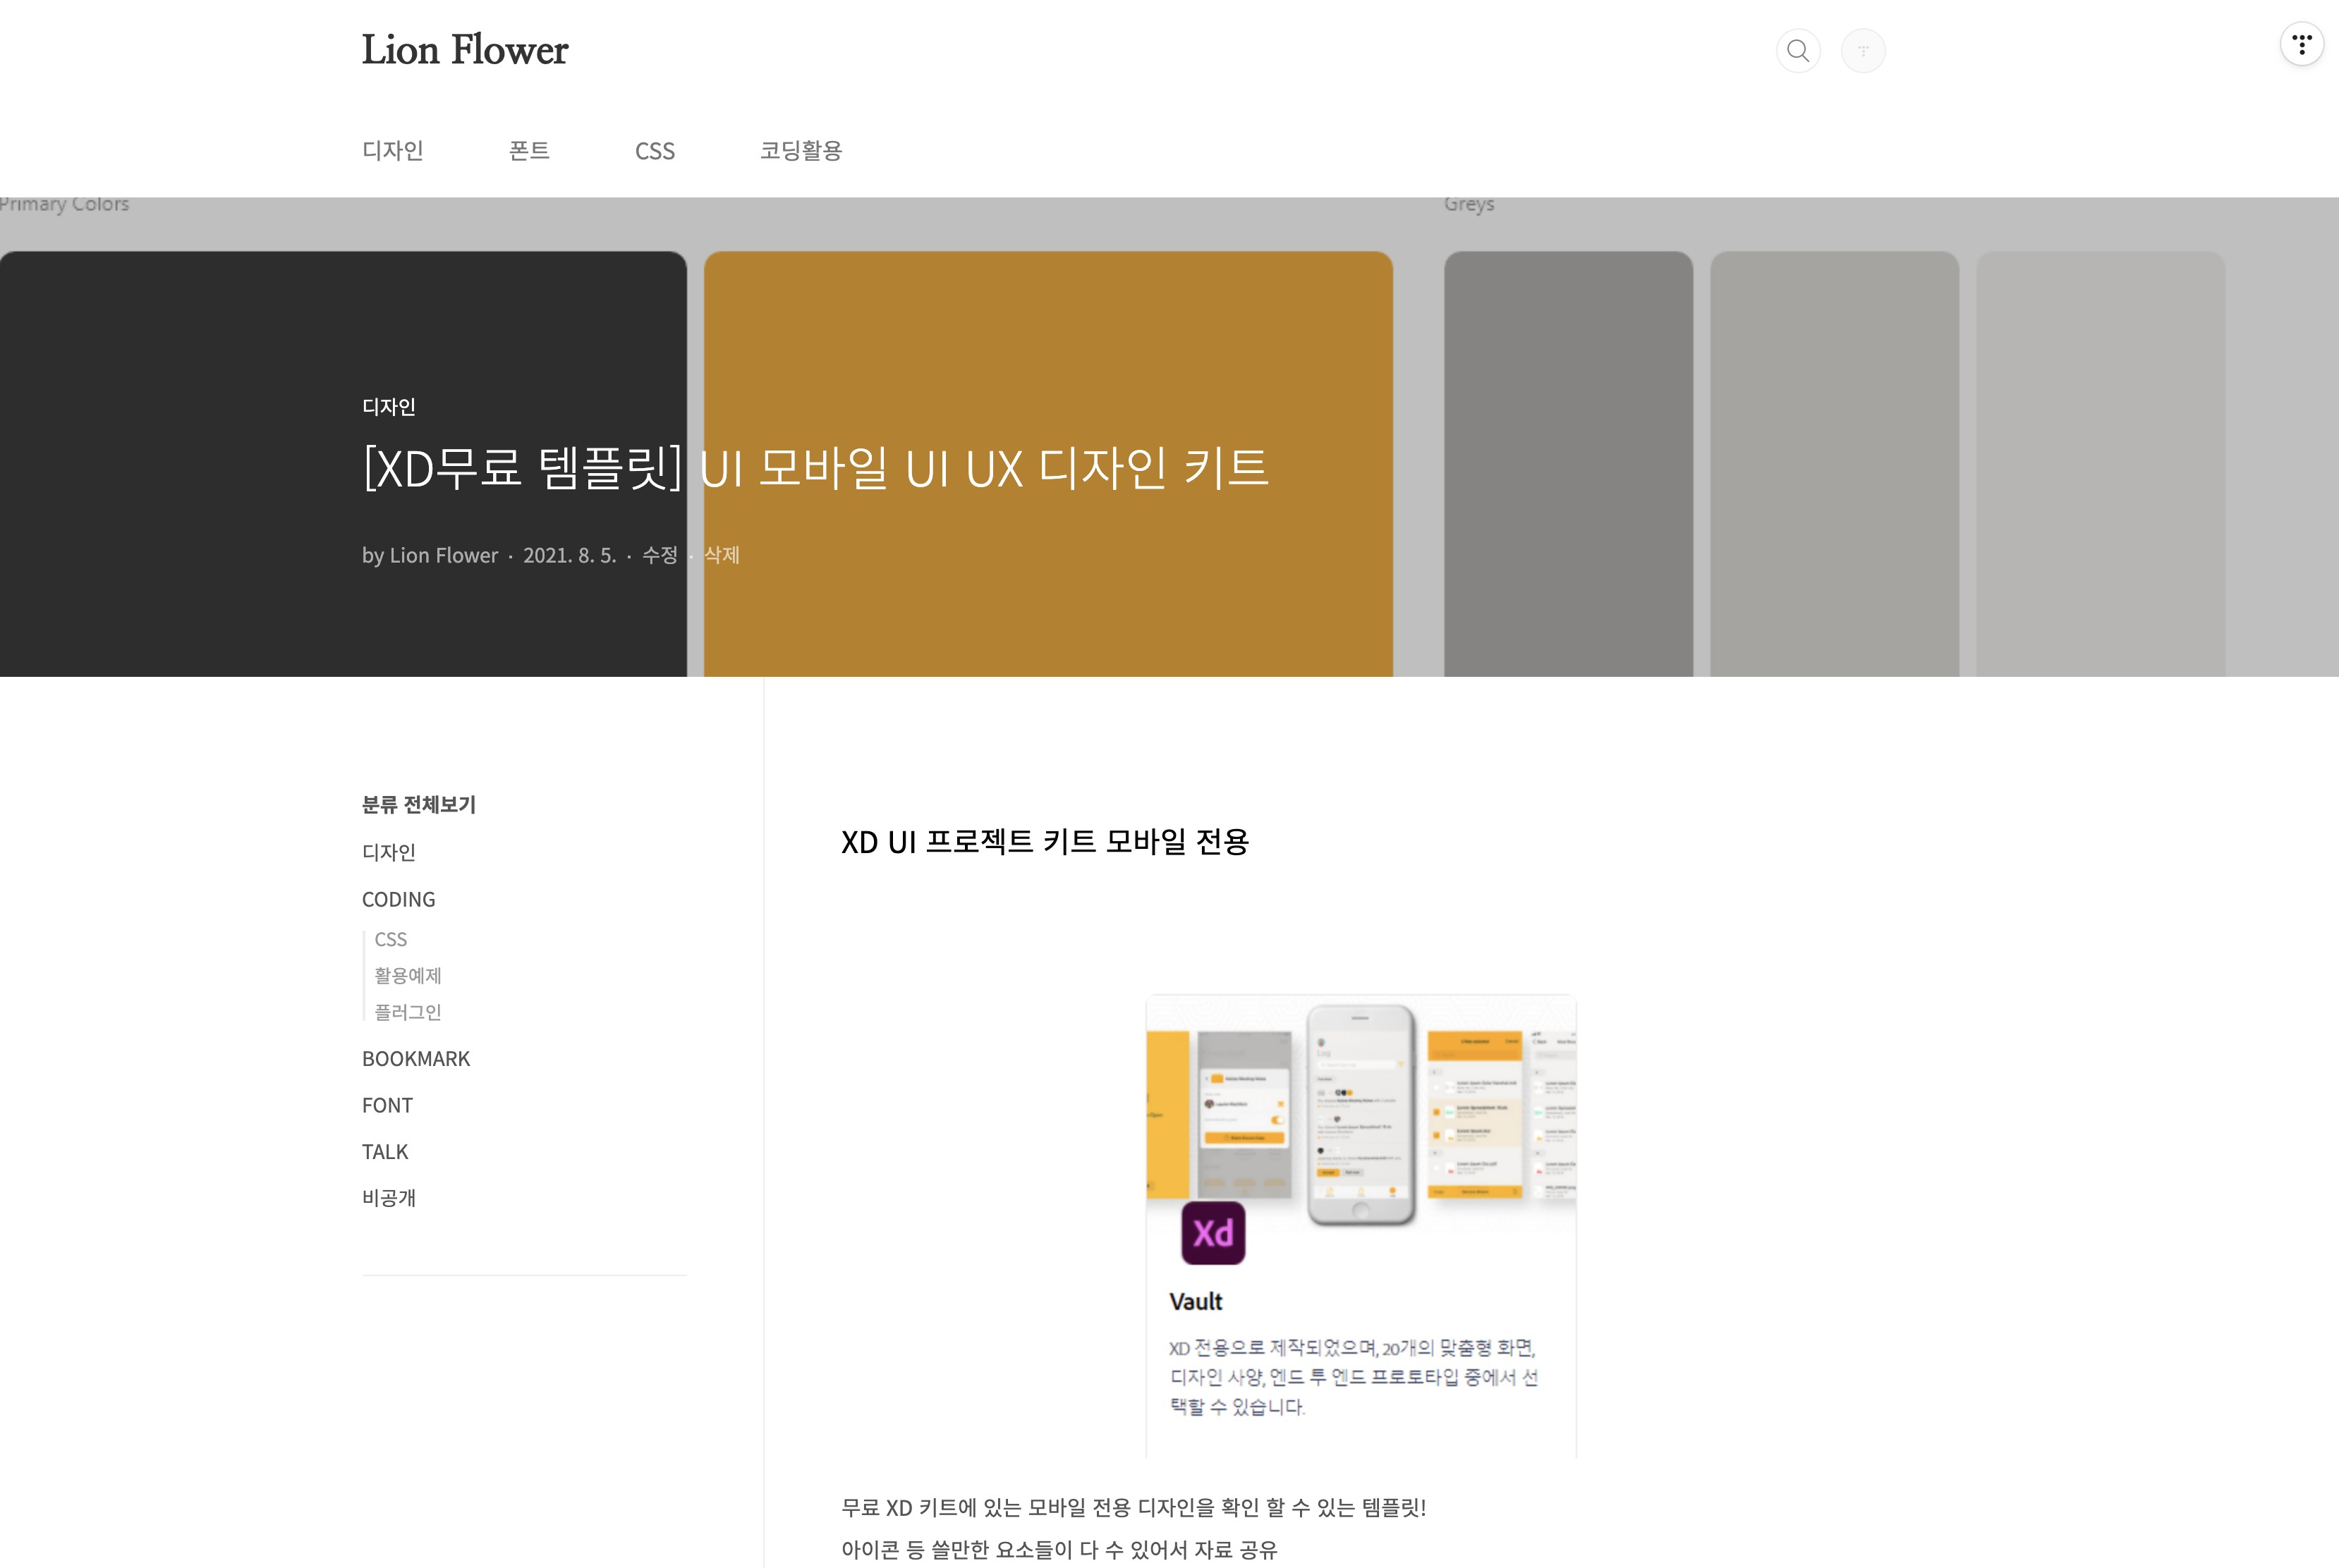Click 수정 to edit the post
Viewport: 2339px width, 1568px height.
[660, 555]
